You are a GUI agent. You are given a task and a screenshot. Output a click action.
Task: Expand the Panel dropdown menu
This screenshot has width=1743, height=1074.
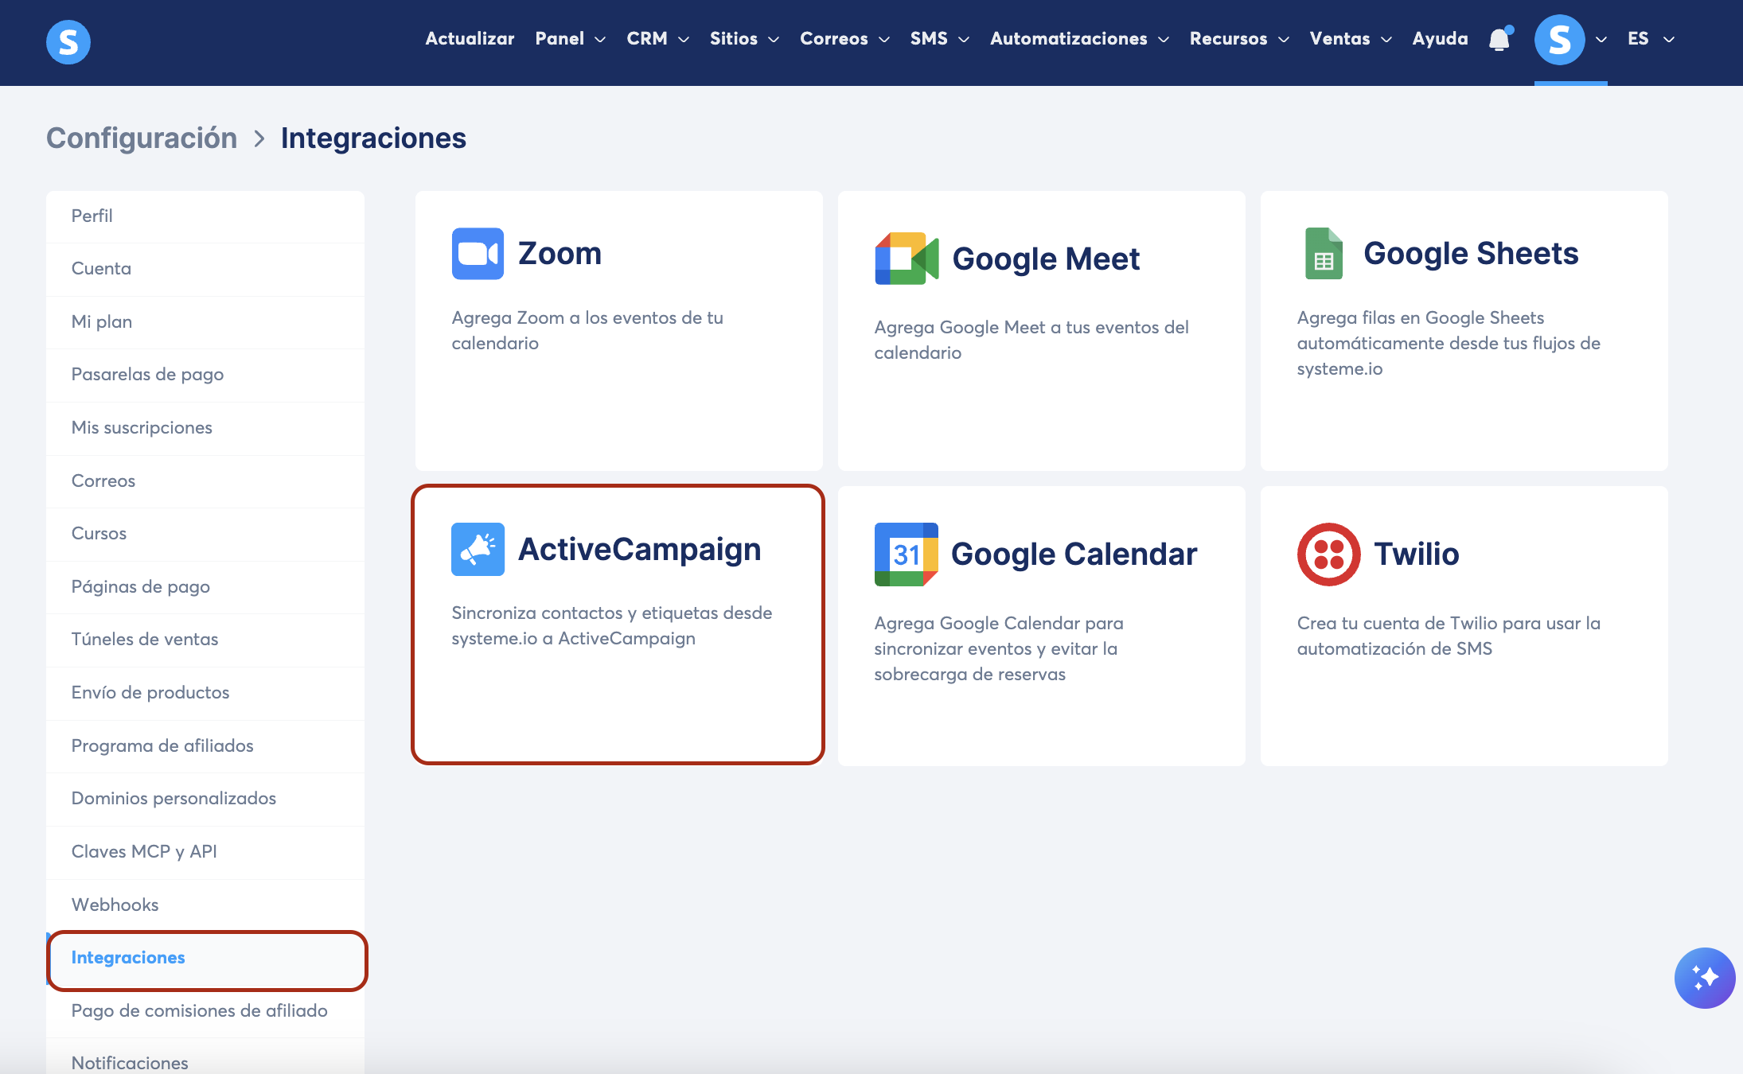pyautogui.click(x=570, y=38)
